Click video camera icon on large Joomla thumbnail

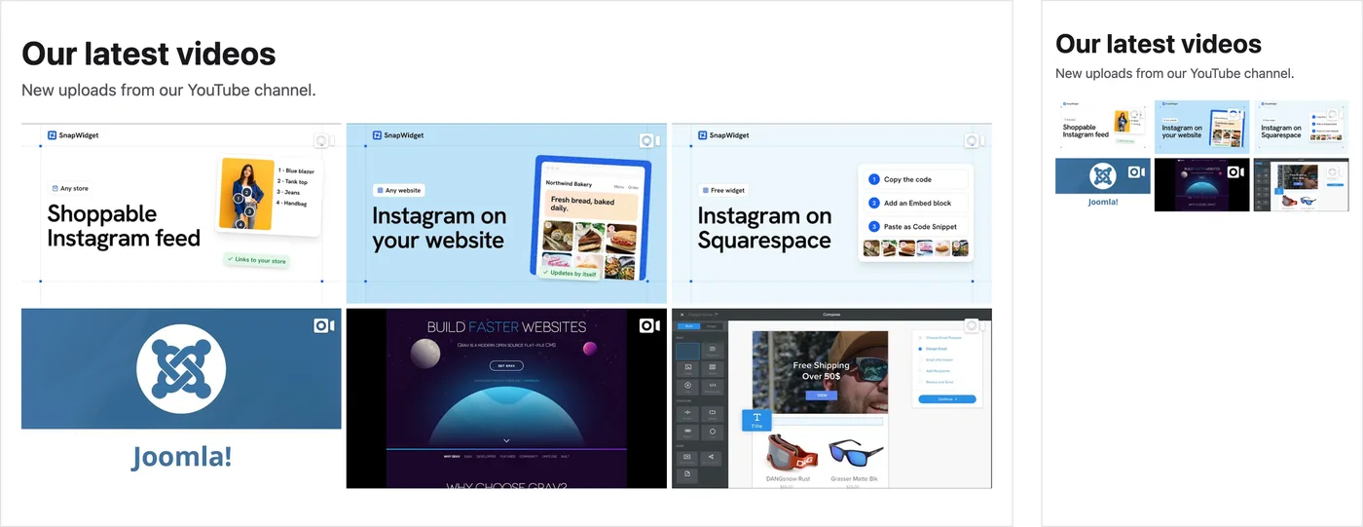(324, 326)
